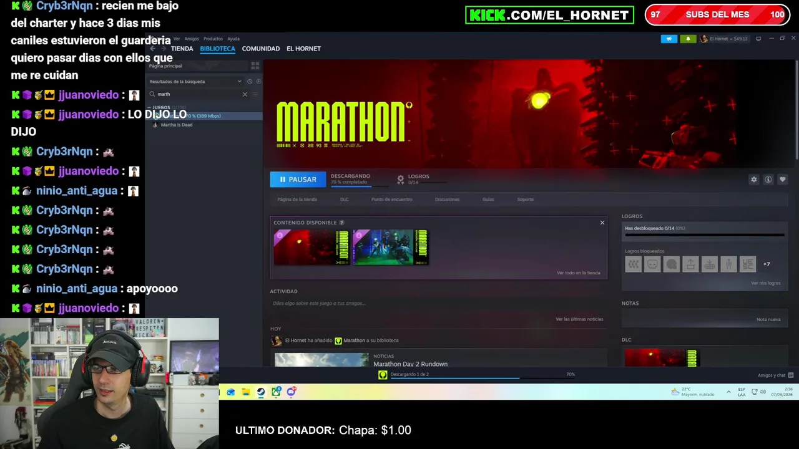
Task: Open game settings gear icon
Action: coord(754,180)
